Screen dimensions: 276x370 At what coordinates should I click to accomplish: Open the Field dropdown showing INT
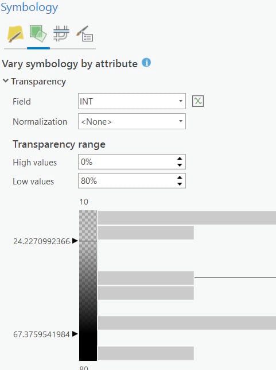pyautogui.click(x=132, y=101)
